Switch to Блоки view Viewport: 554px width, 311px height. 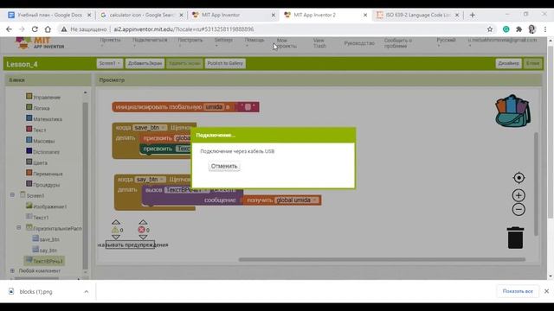[533, 63]
